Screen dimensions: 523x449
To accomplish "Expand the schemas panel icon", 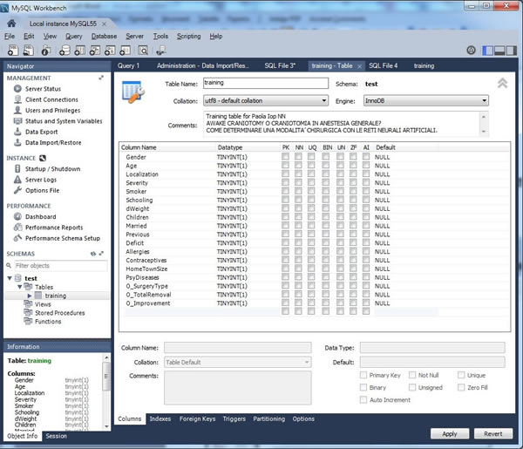I will (x=101, y=254).
